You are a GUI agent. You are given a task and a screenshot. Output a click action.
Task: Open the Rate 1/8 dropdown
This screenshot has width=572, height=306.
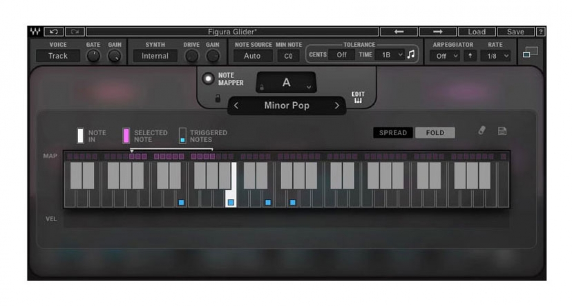pyautogui.click(x=495, y=56)
